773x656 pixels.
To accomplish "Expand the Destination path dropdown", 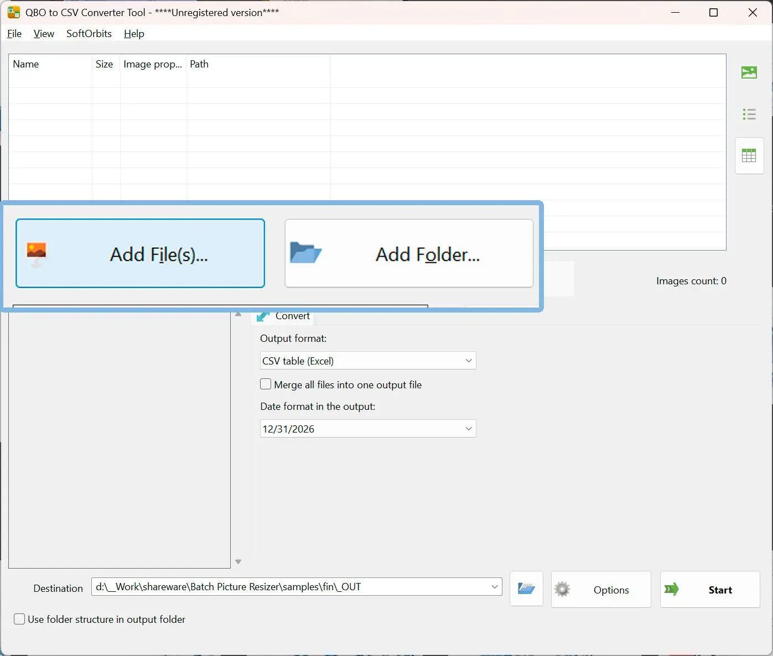I will coord(495,587).
